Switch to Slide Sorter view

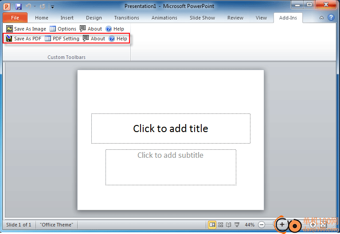tap(220, 225)
